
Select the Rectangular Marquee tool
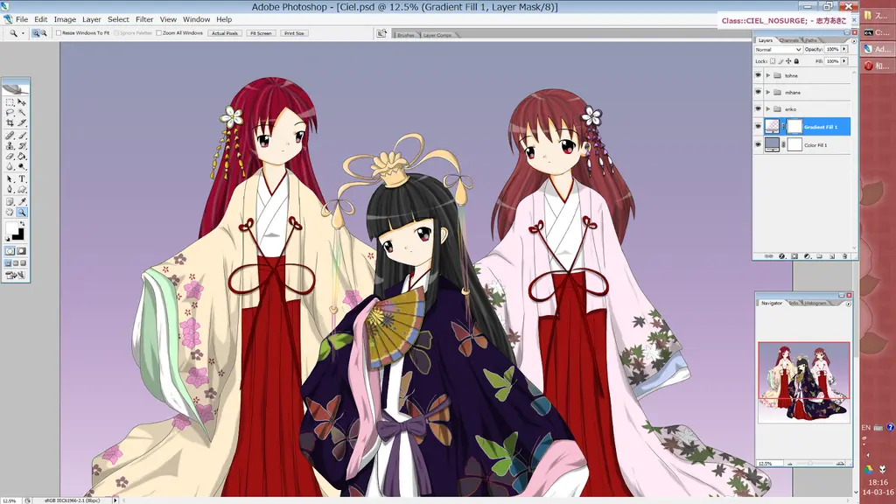tap(10, 102)
